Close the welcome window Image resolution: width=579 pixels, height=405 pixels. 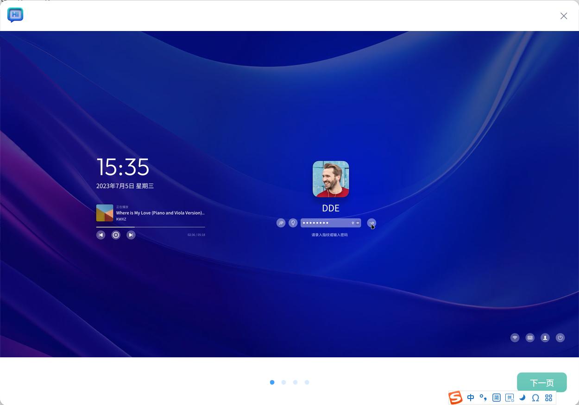click(564, 16)
